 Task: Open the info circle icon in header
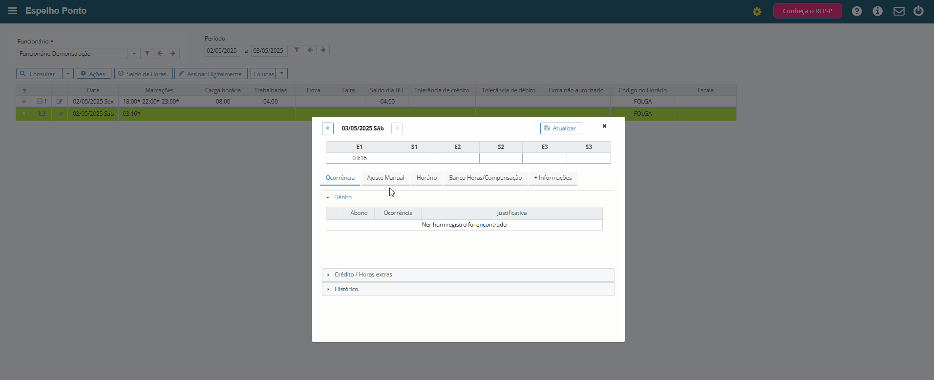click(x=878, y=11)
